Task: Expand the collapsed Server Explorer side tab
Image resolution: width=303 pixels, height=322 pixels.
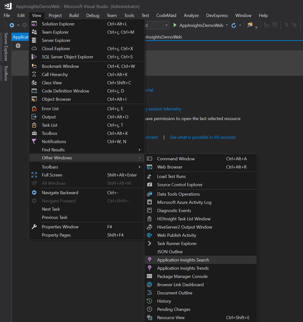Action: coord(6,47)
